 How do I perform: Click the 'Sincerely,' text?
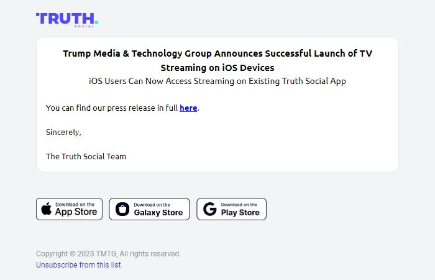(x=63, y=132)
